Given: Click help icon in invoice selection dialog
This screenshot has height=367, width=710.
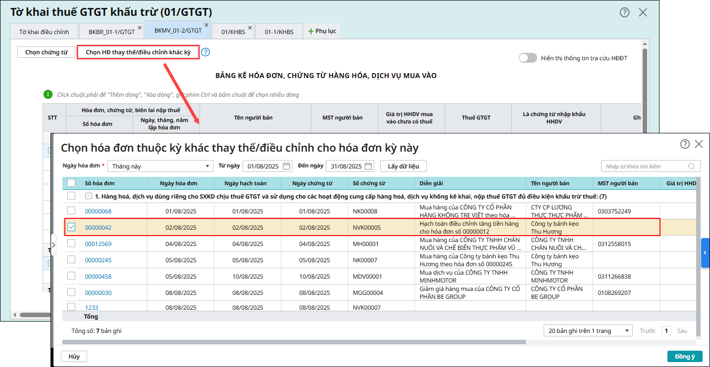Looking at the screenshot, I should 685,144.
